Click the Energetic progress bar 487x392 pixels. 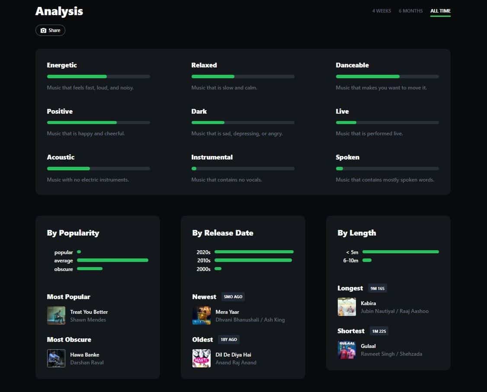(99, 76)
